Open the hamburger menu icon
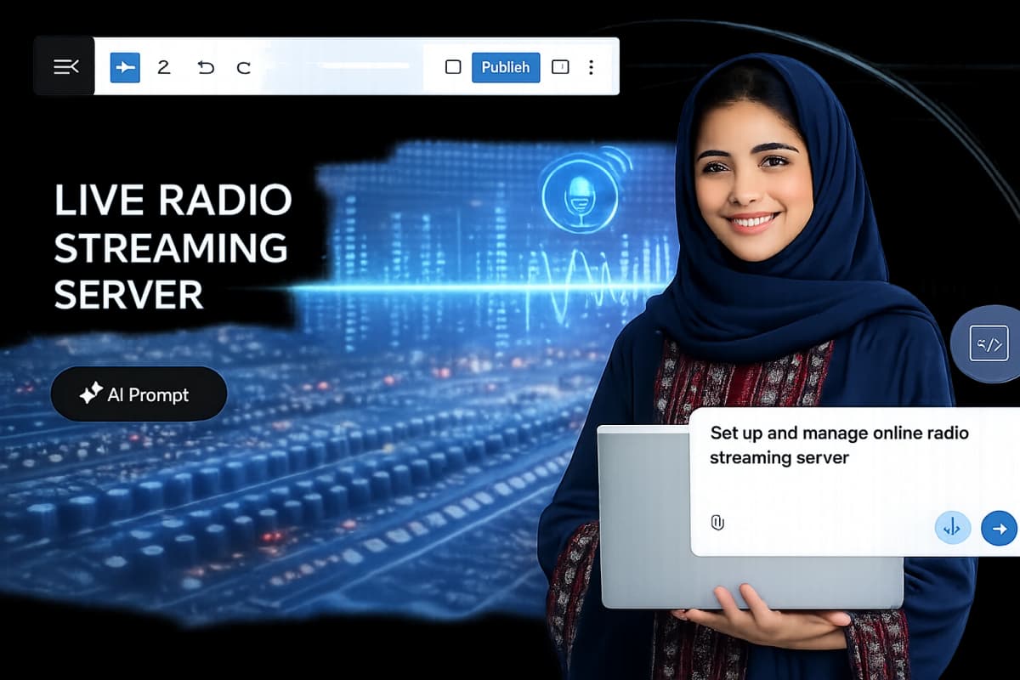The width and height of the screenshot is (1020, 680). click(x=65, y=66)
